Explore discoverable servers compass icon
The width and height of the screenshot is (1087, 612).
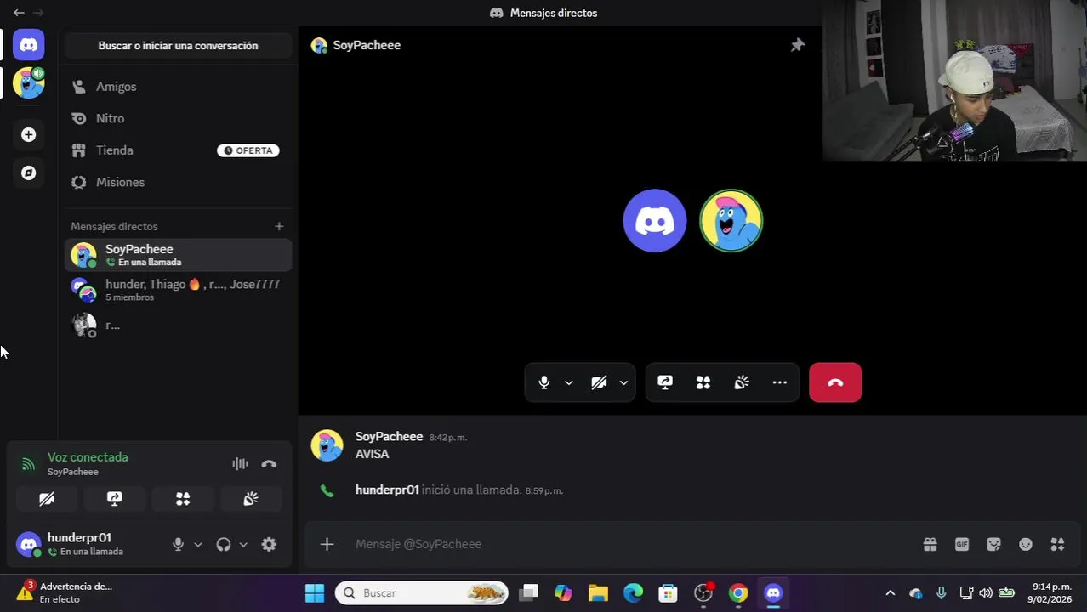(29, 173)
